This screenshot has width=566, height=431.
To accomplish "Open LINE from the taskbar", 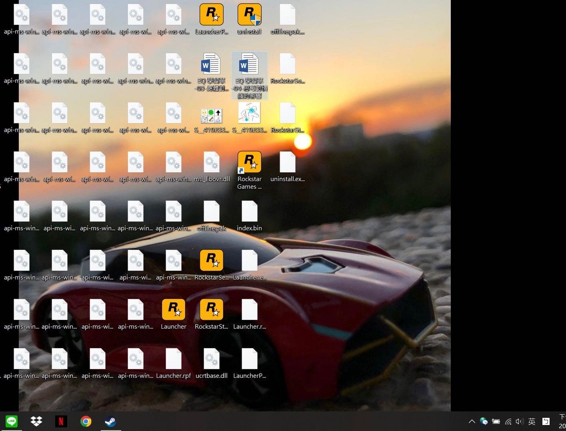I will pyautogui.click(x=12, y=421).
